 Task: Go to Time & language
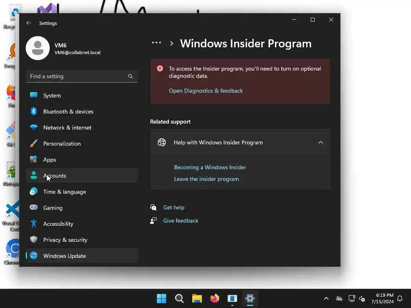[x=82, y=192]
